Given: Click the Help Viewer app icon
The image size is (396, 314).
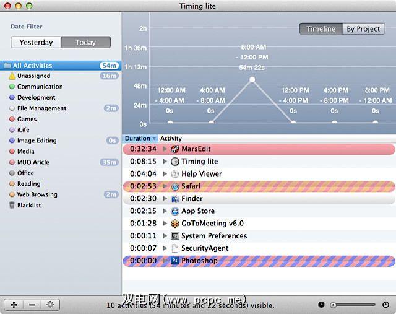Looking at the screenshot, I should tap(174, 173).
